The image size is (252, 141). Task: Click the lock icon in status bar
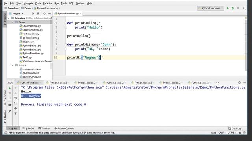tap(239, 132)
